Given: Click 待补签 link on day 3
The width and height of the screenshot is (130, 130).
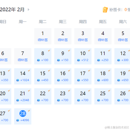Looking at the screenshot, I should click(x=83, y=40).
